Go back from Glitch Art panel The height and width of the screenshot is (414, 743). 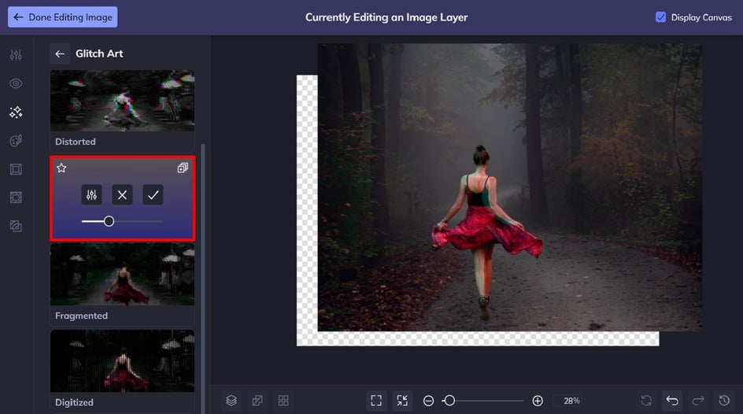(x=60, y=54)
